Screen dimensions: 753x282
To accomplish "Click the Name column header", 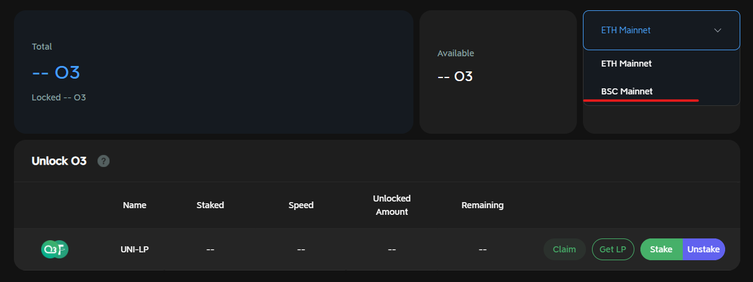I will (134, 205).
